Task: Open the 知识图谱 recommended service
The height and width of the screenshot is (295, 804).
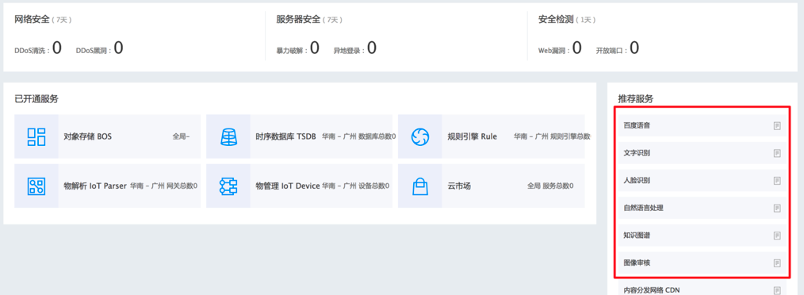Action: [702, 236]
